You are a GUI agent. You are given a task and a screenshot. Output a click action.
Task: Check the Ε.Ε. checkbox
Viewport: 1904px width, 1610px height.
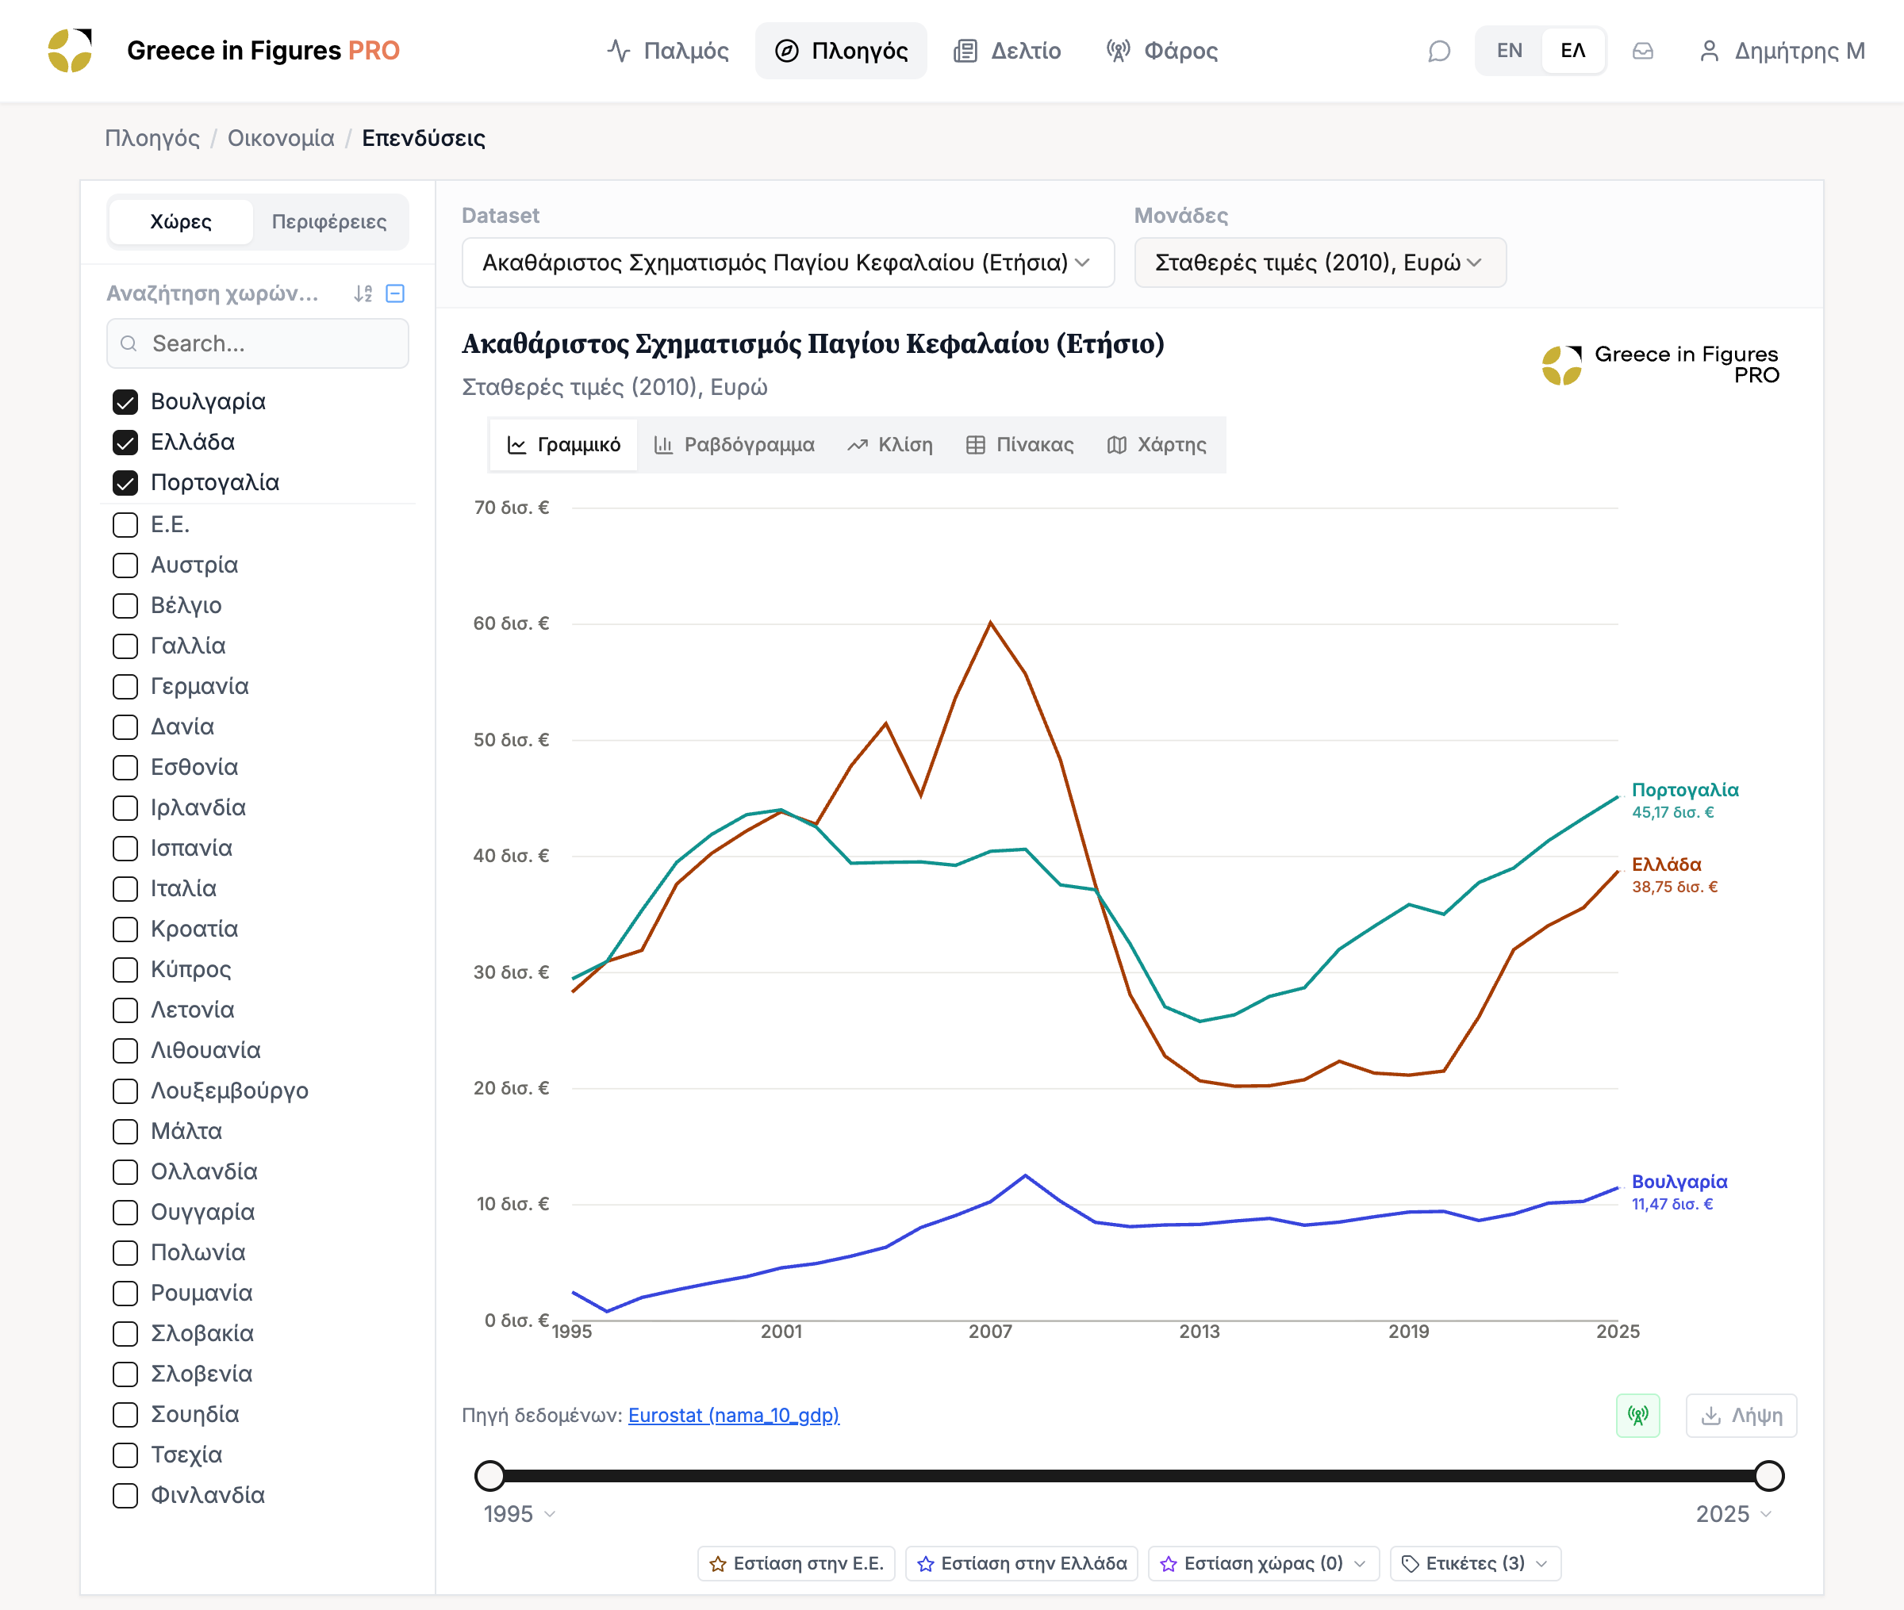click(x=125, y=525)
